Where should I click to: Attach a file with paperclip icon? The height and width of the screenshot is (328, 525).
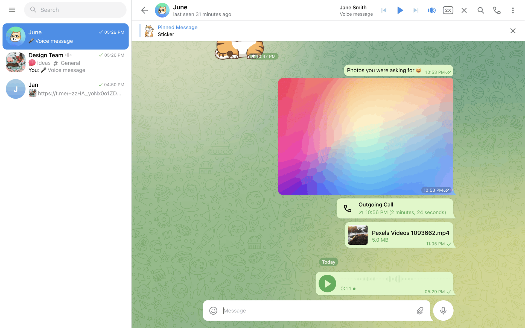click(x=420, y=311)
